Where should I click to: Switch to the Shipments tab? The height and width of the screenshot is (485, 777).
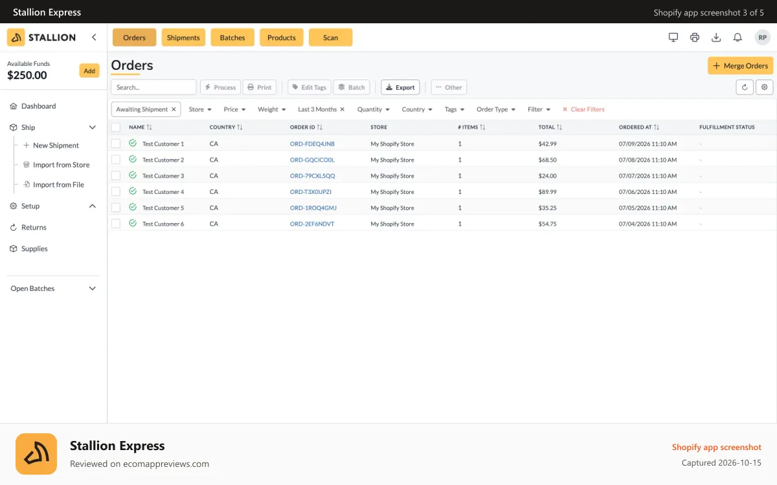(183, 38)
